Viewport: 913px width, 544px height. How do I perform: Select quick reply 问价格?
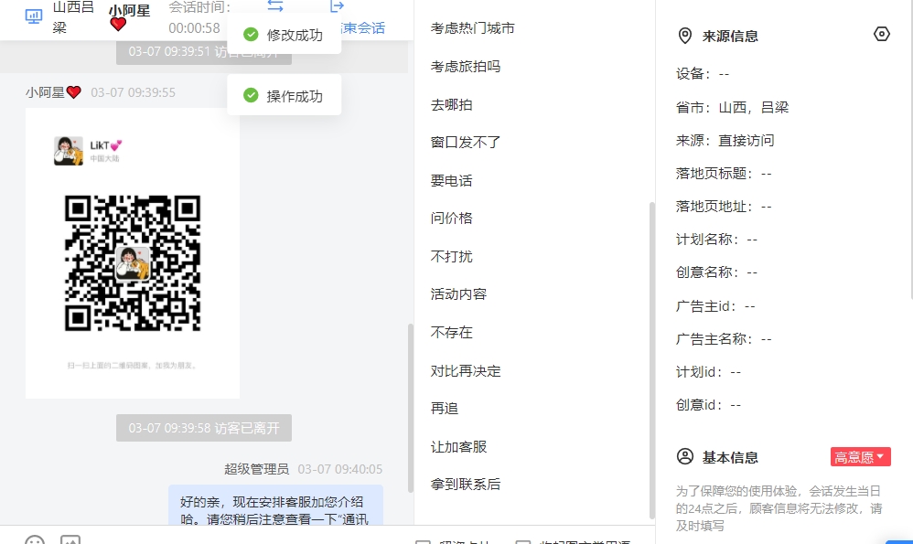tap(451, 219)
